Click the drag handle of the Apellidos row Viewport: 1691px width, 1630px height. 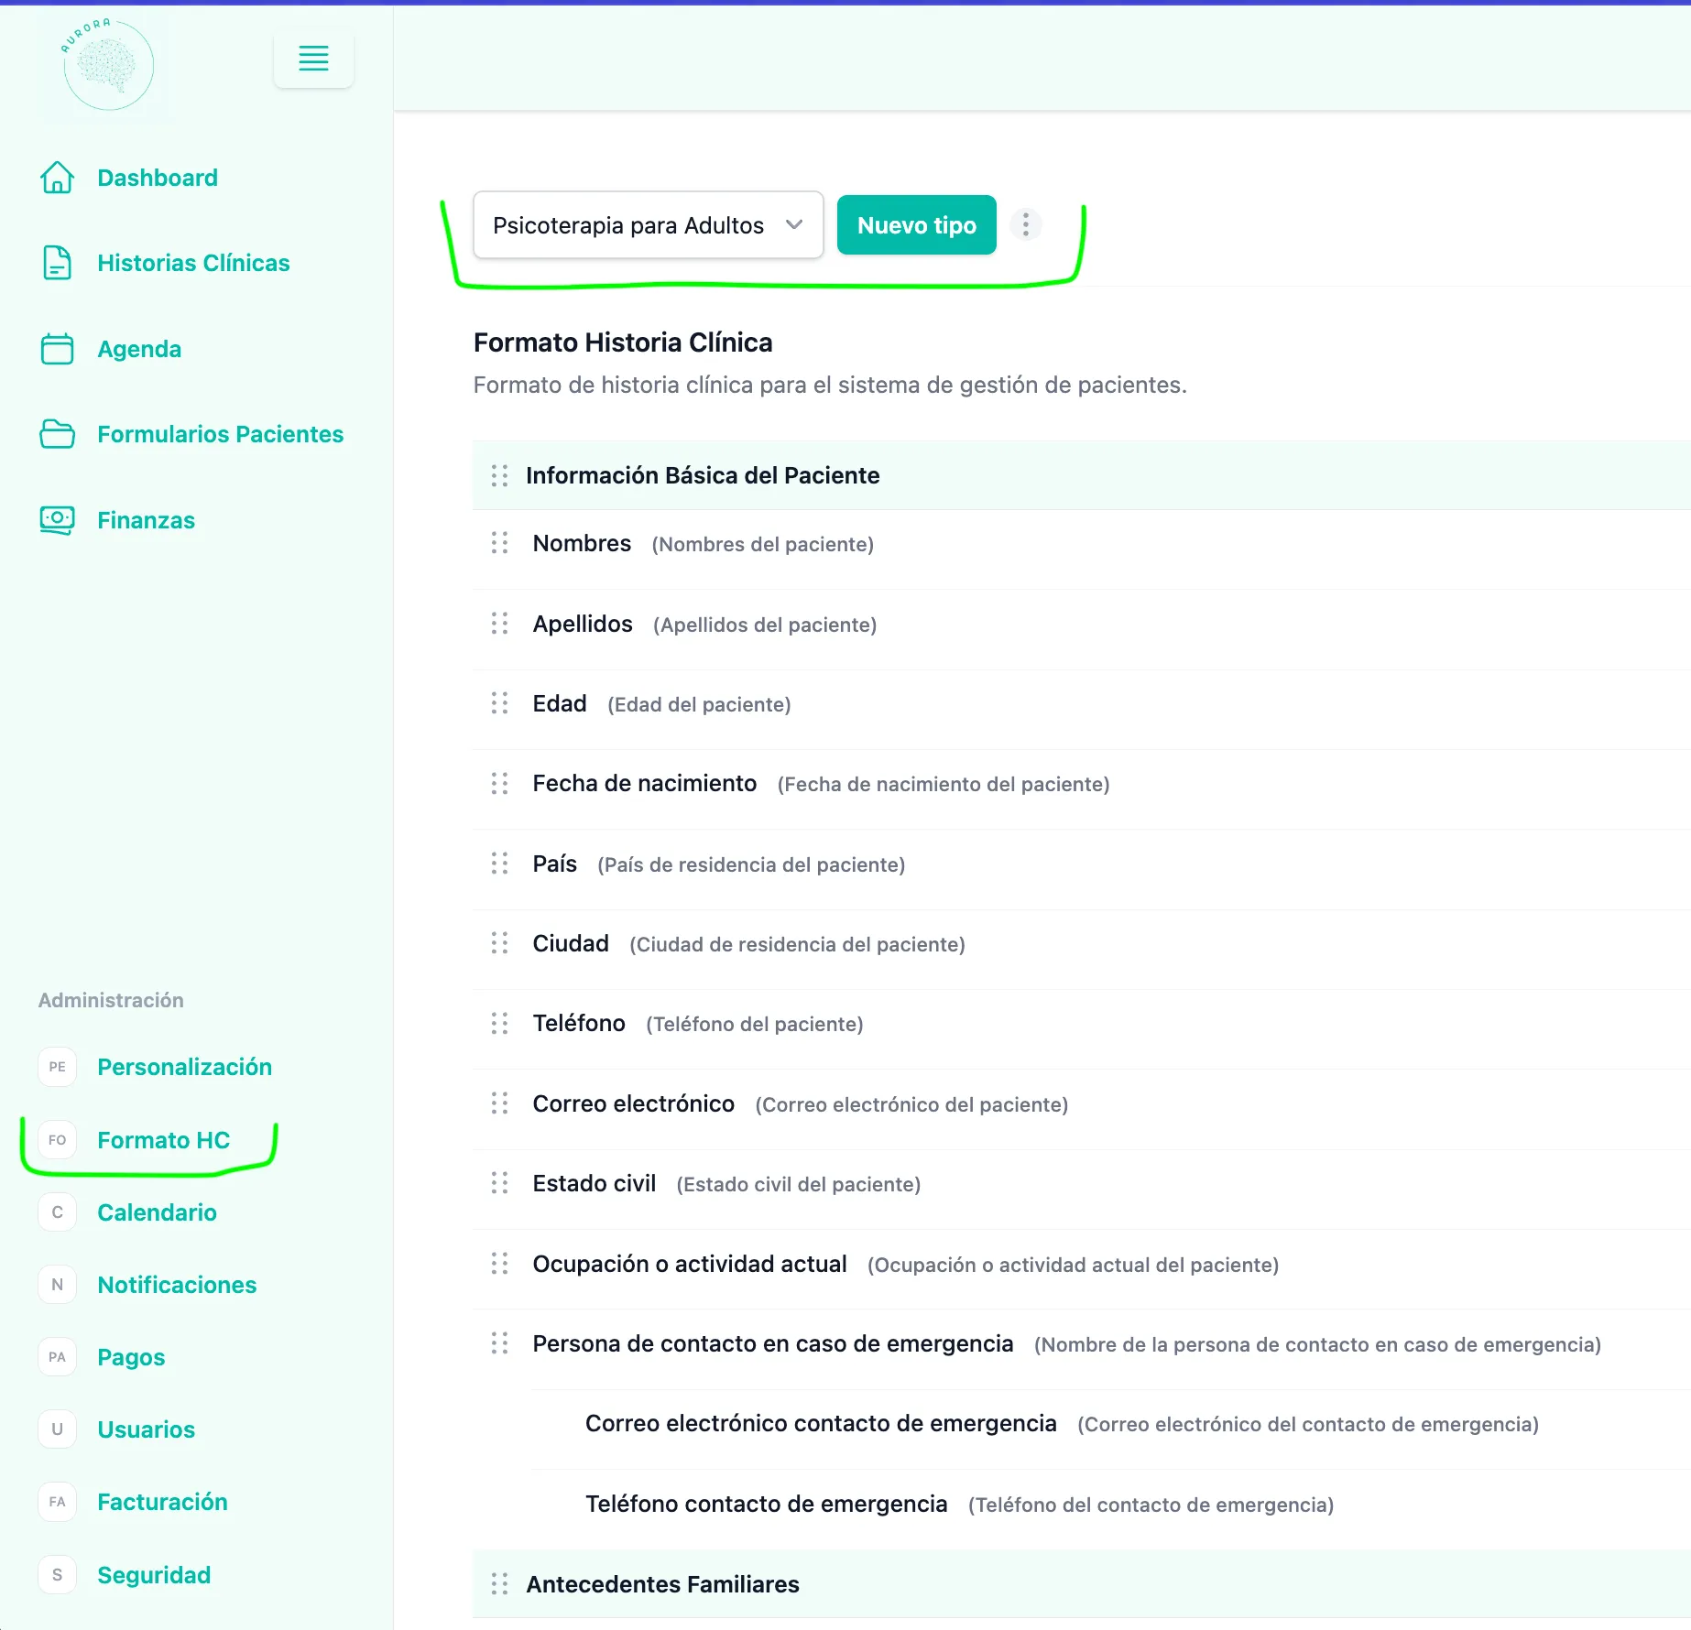click(499, 624)
